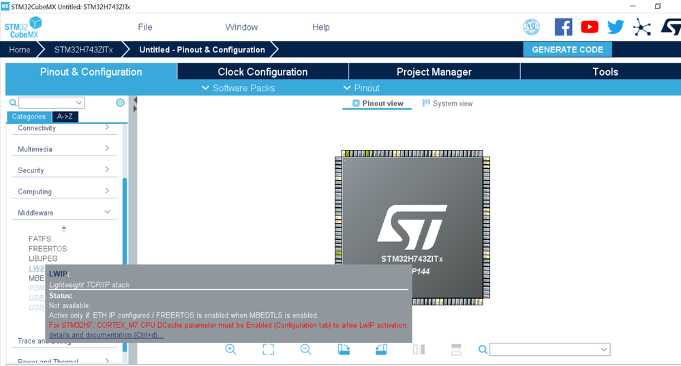Open the STM32CubeMX logo home icon
Screen dimensions: 681x366
[23, 27]
